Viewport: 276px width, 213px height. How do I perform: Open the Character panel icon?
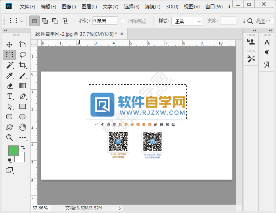tap(267, 42)
